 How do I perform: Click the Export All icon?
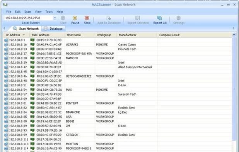click(160, 18)
